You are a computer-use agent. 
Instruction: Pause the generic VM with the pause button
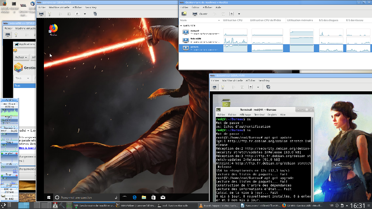(x=69, y=14)
